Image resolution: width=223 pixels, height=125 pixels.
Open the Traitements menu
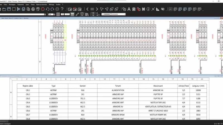[x=20, y=5]
